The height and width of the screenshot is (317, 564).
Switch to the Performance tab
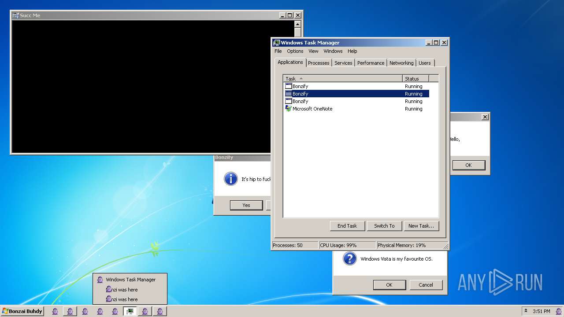pyautogui.click(x=371, y=63)
